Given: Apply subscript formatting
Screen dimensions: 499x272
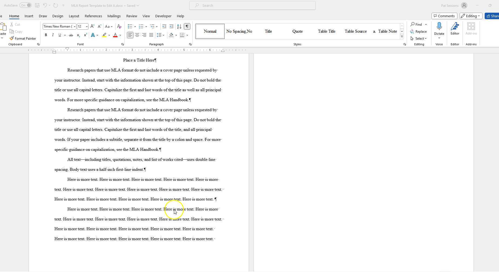Looking at the screenshot, I should click(78, 35).
